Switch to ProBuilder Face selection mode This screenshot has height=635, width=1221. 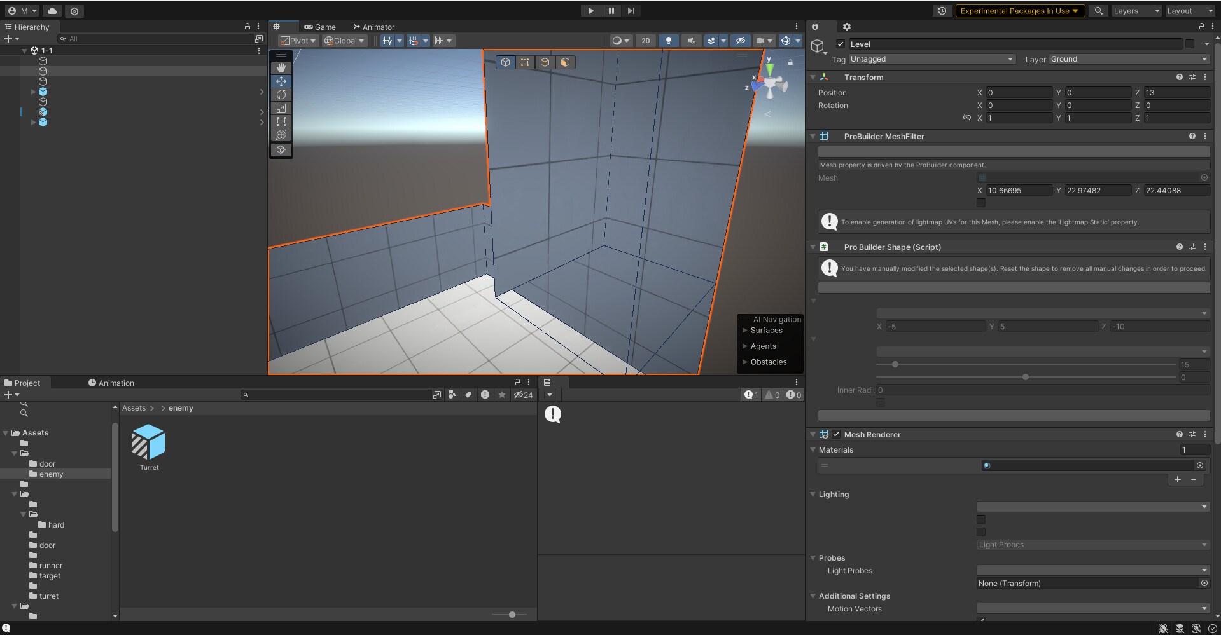coord(564,62)
